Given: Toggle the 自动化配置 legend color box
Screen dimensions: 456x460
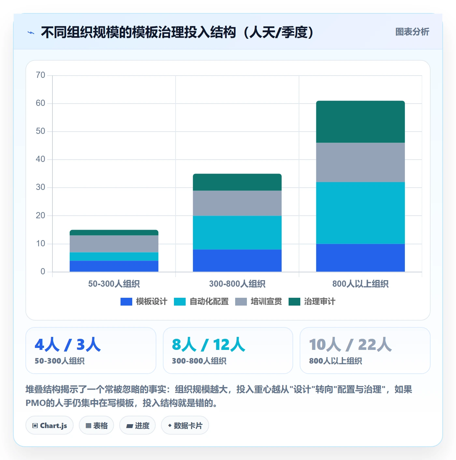Looking at the screenshot, I should click(x=180, y=302).
